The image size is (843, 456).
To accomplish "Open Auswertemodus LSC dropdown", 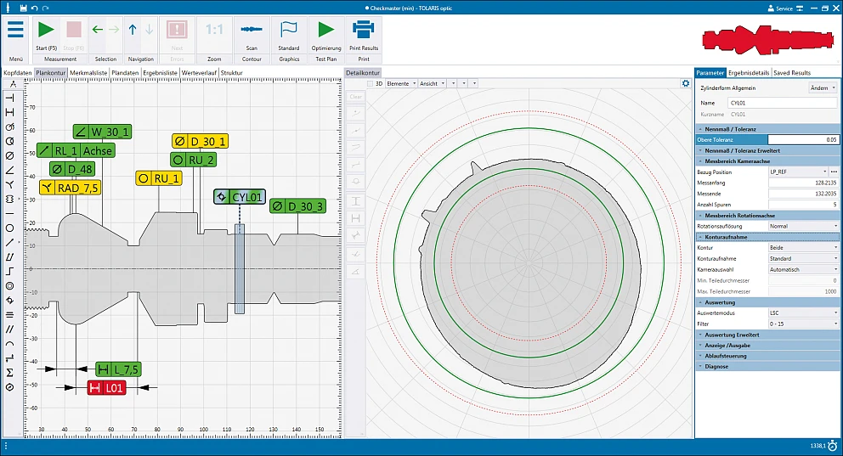I will click(803, 312).
